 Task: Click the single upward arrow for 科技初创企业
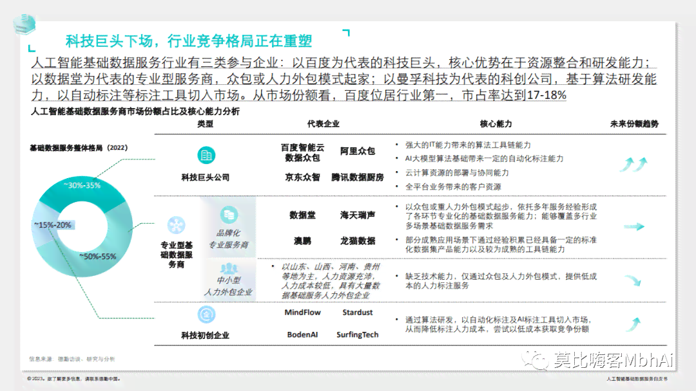(x=634, y=324)
